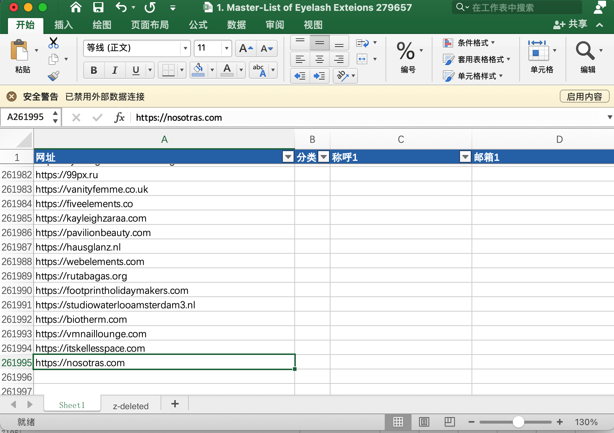614x433 pixels.
Task: Click the Undo arrow icon
Action: [x=121, y=7]
